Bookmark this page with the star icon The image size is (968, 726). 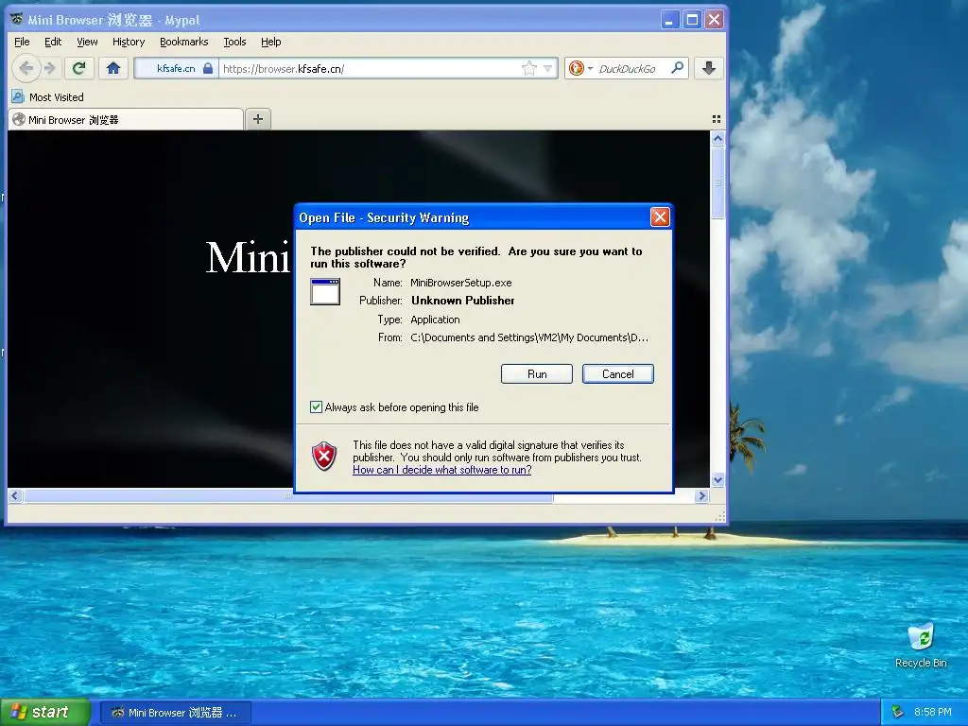(529, 68)
